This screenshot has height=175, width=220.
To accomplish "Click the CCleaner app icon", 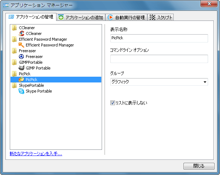I will [x=21, y=33].
